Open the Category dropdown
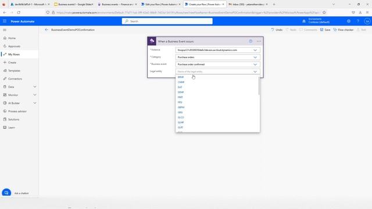The height and width of the screenshot is (209, 372). coord(217,57)
